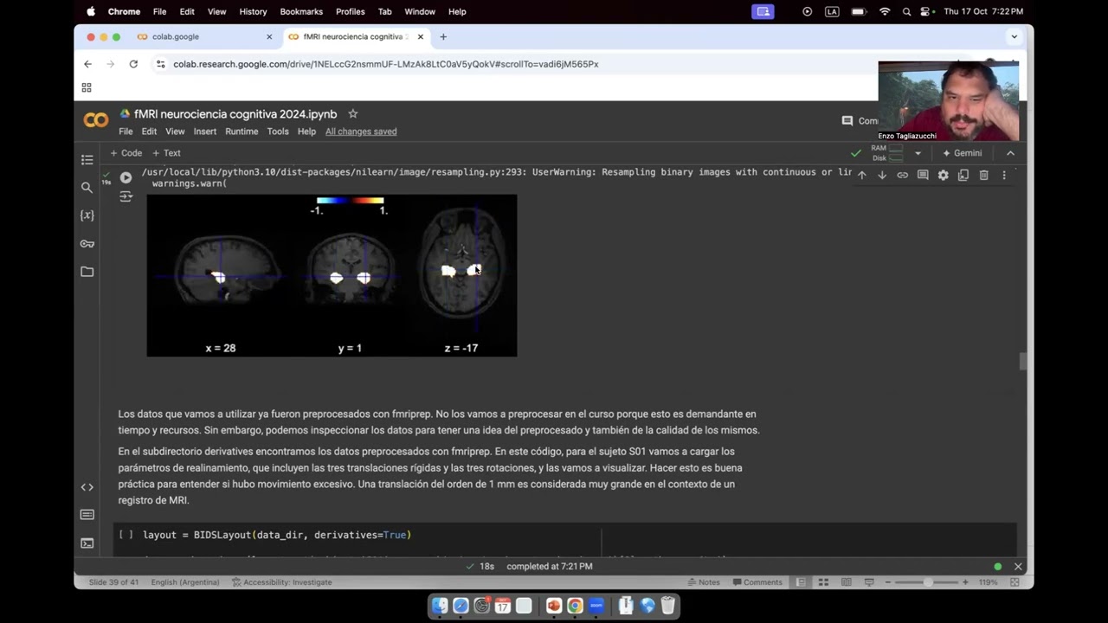Click the layout = BIDSLayout code line
Image resolution: width=1108 pixels, height=623 pixels.
click(277, 535)
